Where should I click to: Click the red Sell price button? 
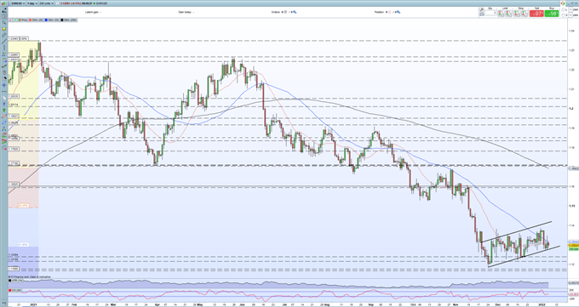536,14
